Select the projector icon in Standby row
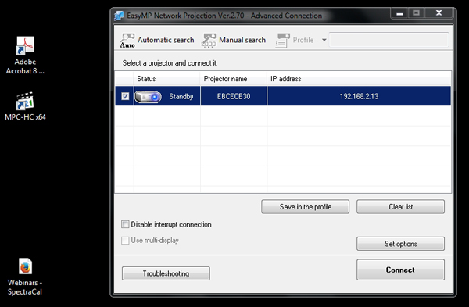Image resolution: width=469 pixels, height=307 pixels. tap(148, 97)
